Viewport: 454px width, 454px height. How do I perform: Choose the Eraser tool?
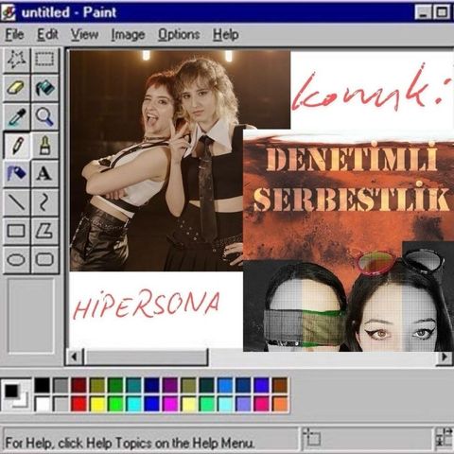click(17, 88)
